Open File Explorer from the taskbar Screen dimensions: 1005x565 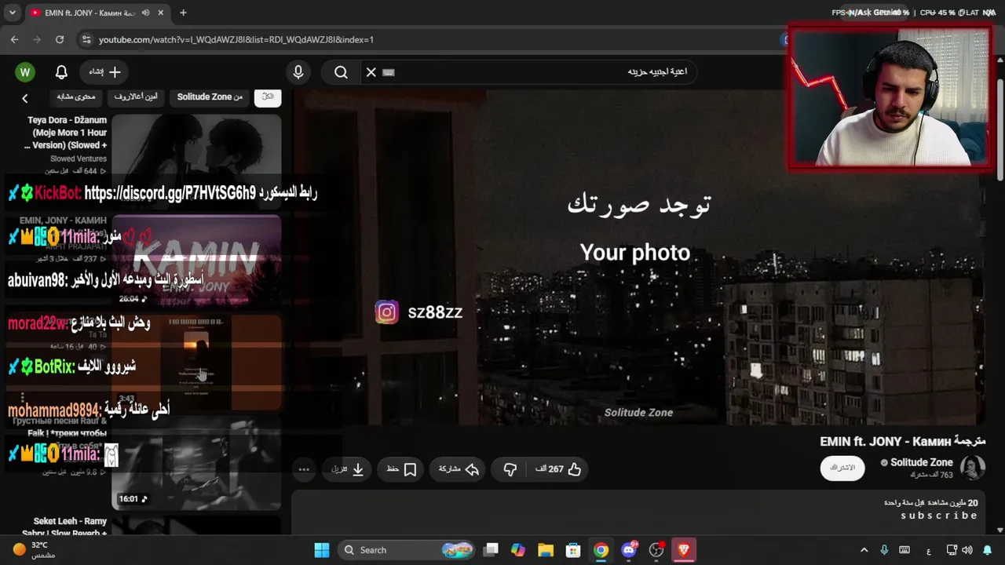(x=546, y=550)
